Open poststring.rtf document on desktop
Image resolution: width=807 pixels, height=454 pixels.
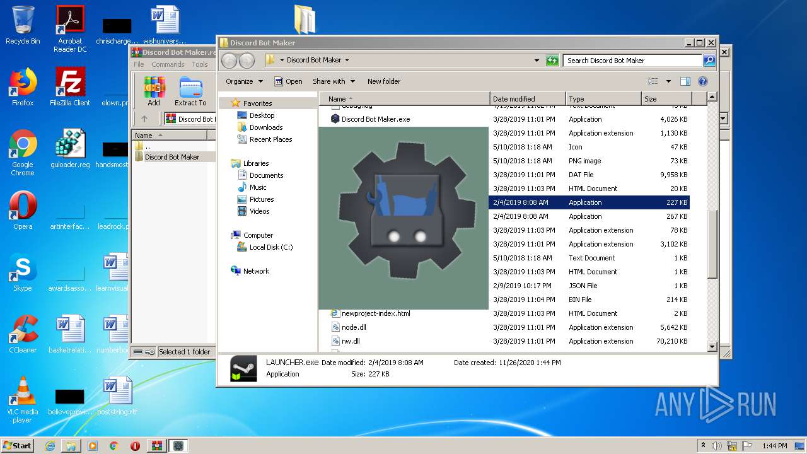click(x=117, y=396)
